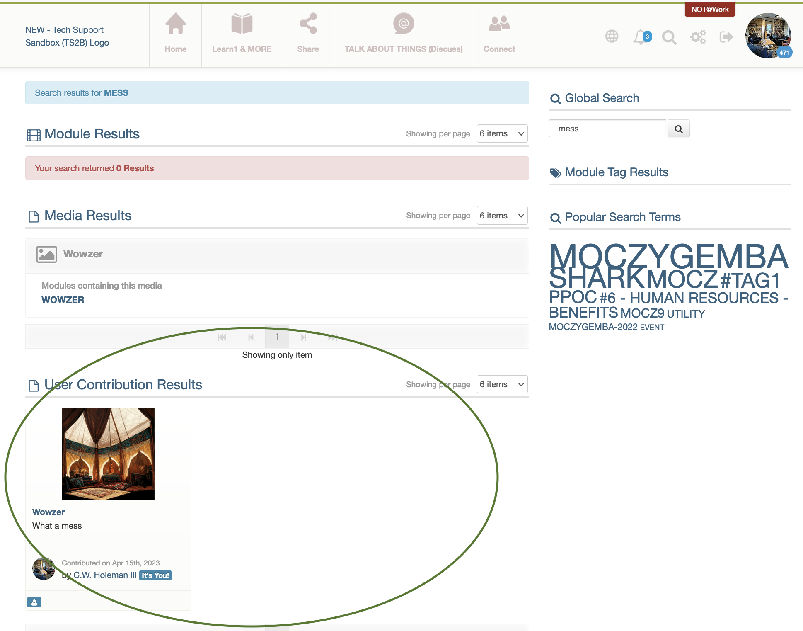803x631 pixels.
Task: Search popular term EVENT
Action: tap(652, 328)
